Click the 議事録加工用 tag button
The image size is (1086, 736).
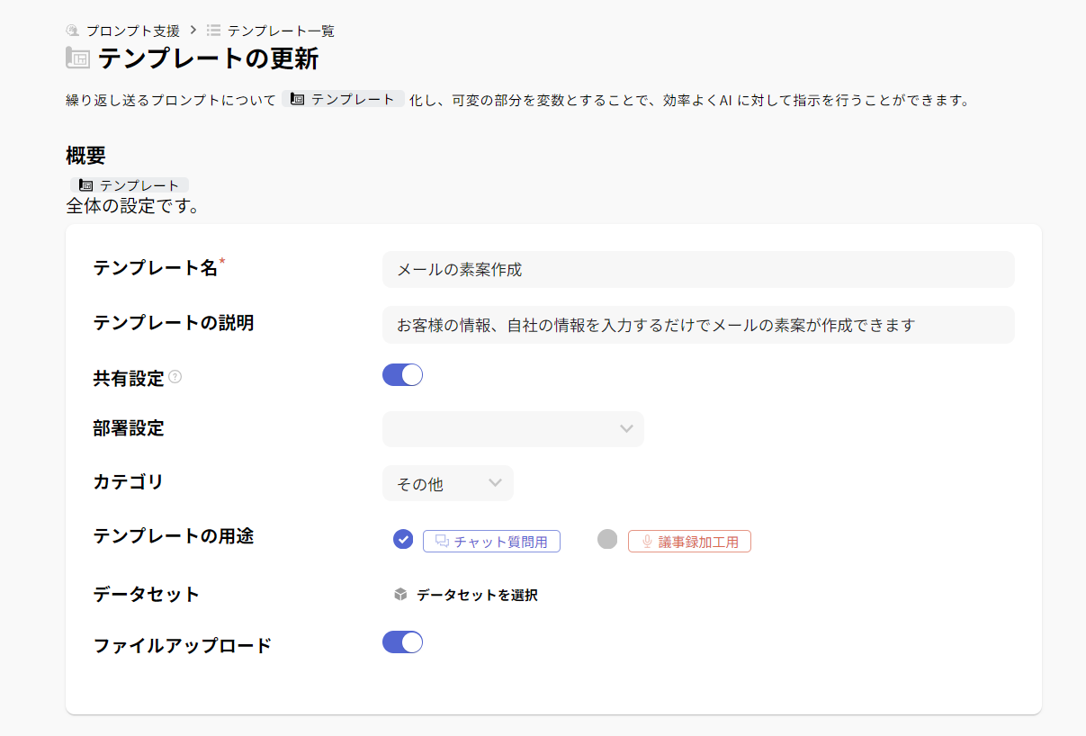(x=689, y=542)
